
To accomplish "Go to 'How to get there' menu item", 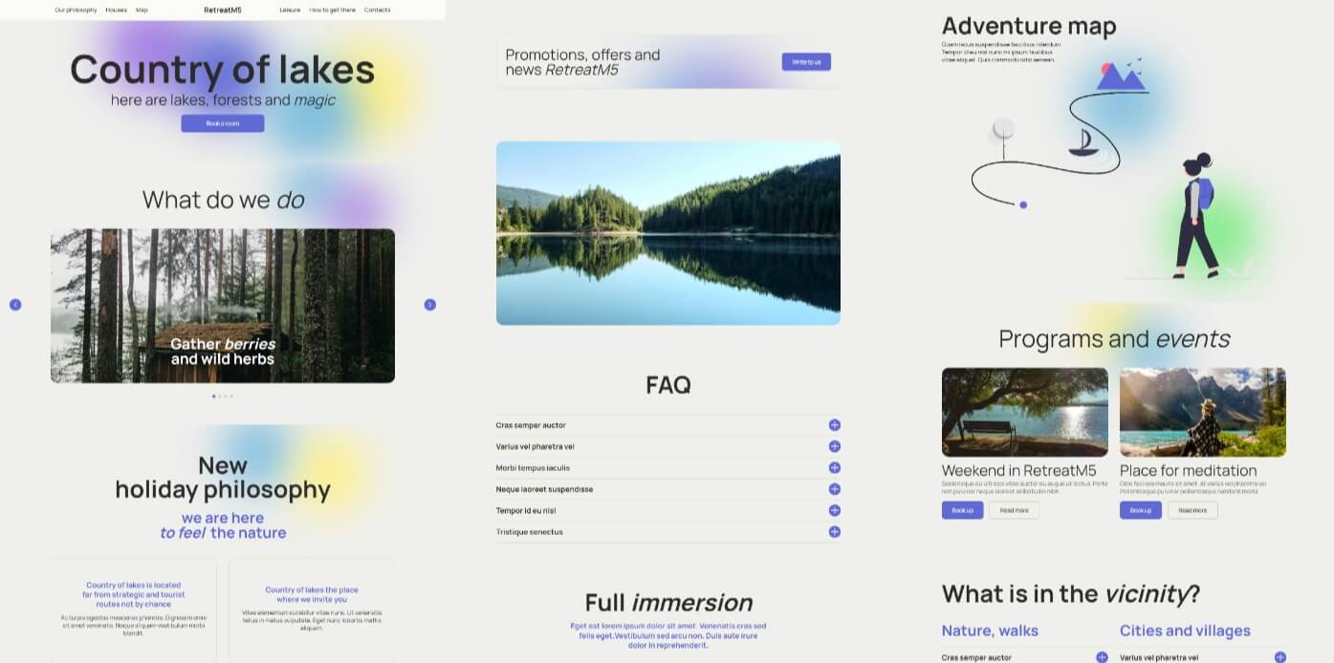I will point(332,10).
